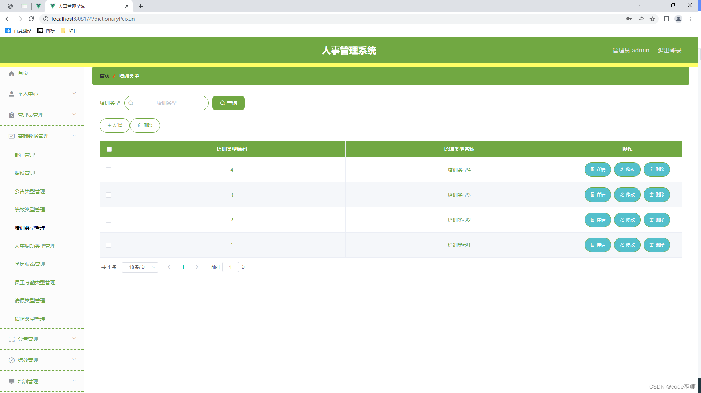
Task: Click the 新增 add button
Action: click(x=115, y=126)
